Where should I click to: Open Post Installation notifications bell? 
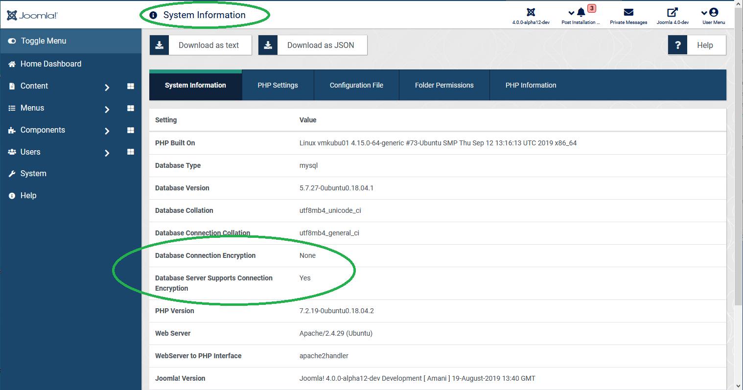[581, 12]
